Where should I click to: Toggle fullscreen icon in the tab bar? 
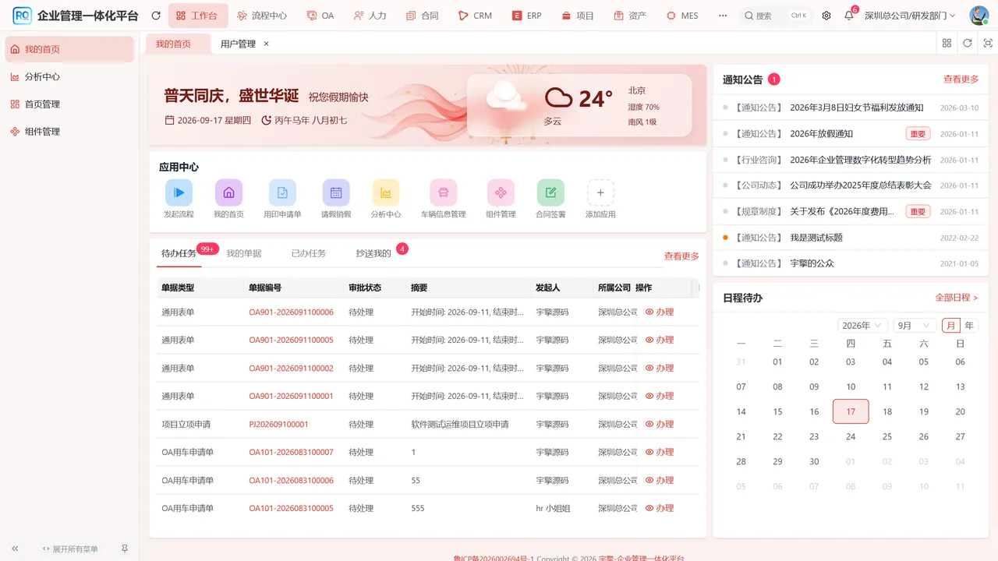988,44
